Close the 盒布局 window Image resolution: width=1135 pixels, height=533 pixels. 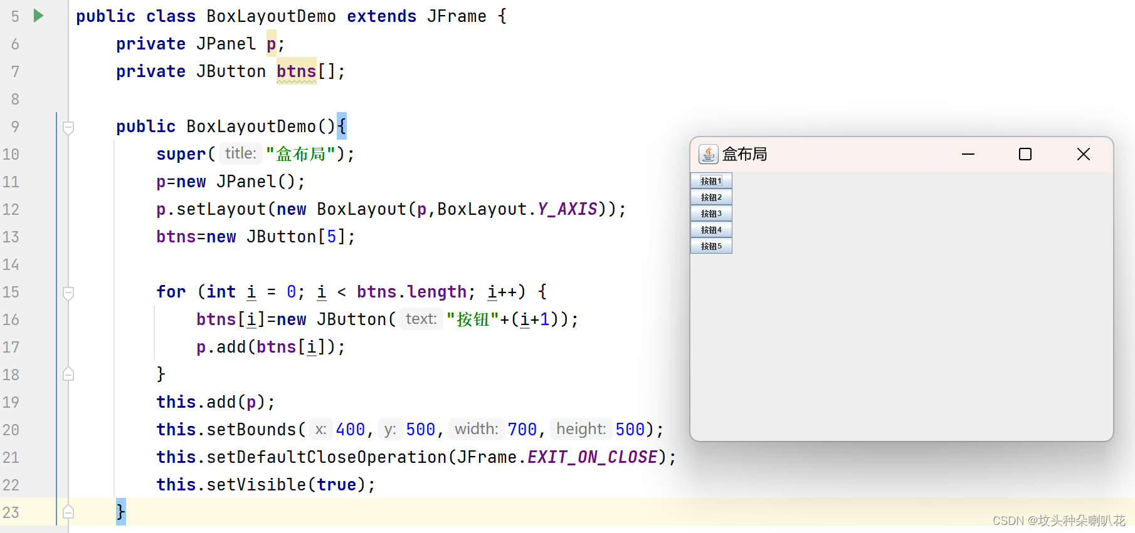click(1084, 154)
